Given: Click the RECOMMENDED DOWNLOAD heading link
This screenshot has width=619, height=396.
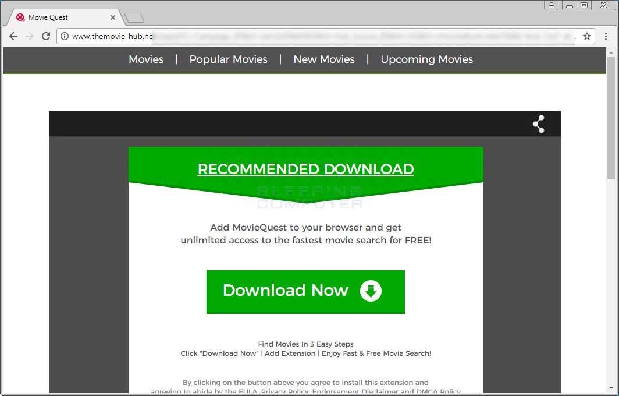Looking at the screenshot, I should pos(305,169).
